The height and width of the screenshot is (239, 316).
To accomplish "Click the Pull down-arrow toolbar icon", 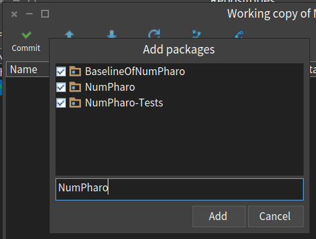I will point(112,35).
